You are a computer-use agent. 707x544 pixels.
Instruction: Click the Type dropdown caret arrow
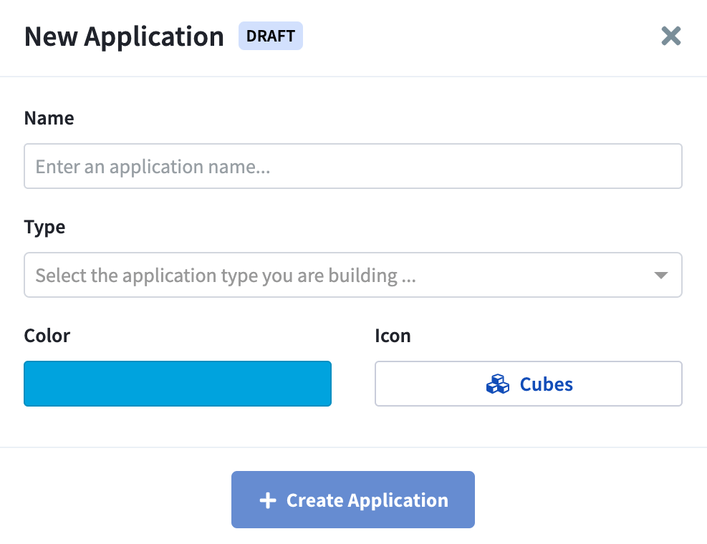point(661,276)
